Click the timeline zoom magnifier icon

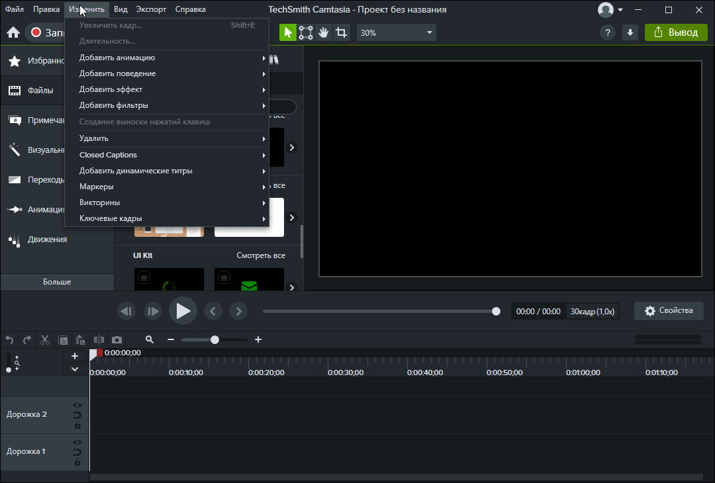tap(150, 339)
